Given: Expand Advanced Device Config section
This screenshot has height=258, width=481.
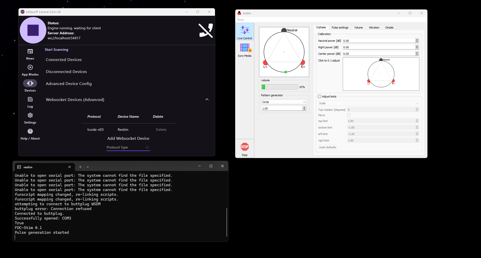Looking at the screenshot, I should point(69,84).
